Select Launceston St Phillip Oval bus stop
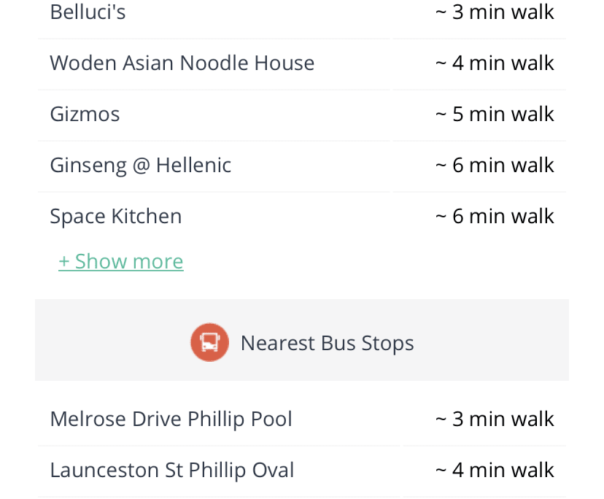604x499 pixels. [171, 470]
